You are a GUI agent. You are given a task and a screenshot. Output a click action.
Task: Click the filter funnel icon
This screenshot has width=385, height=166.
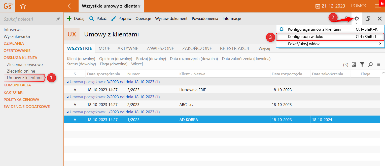[x=362, y=65]
